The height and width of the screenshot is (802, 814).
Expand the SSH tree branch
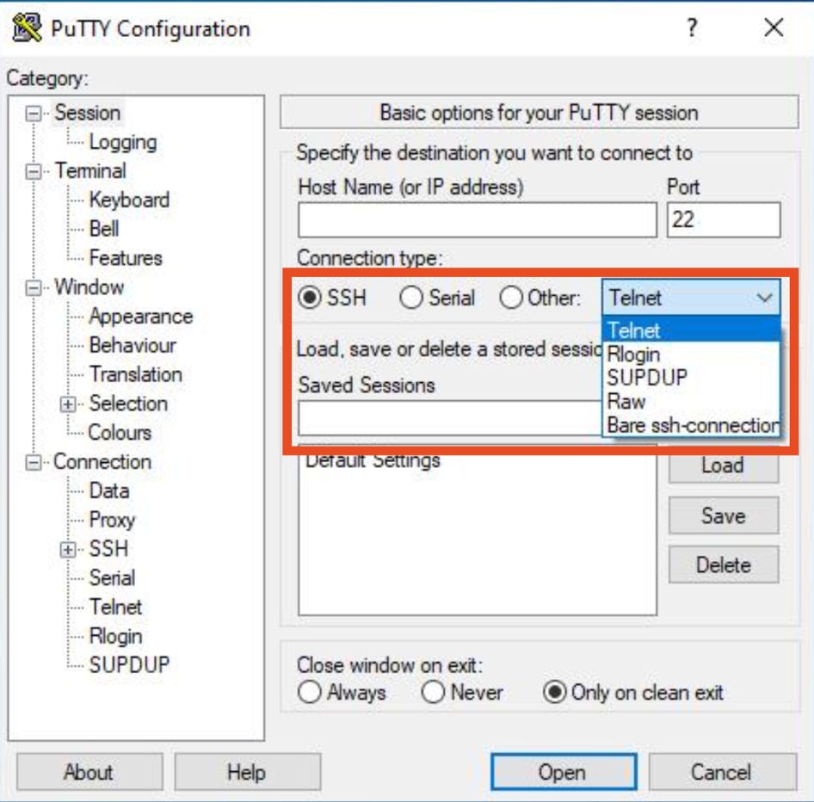pyautogui.click(x=68, y=548)
